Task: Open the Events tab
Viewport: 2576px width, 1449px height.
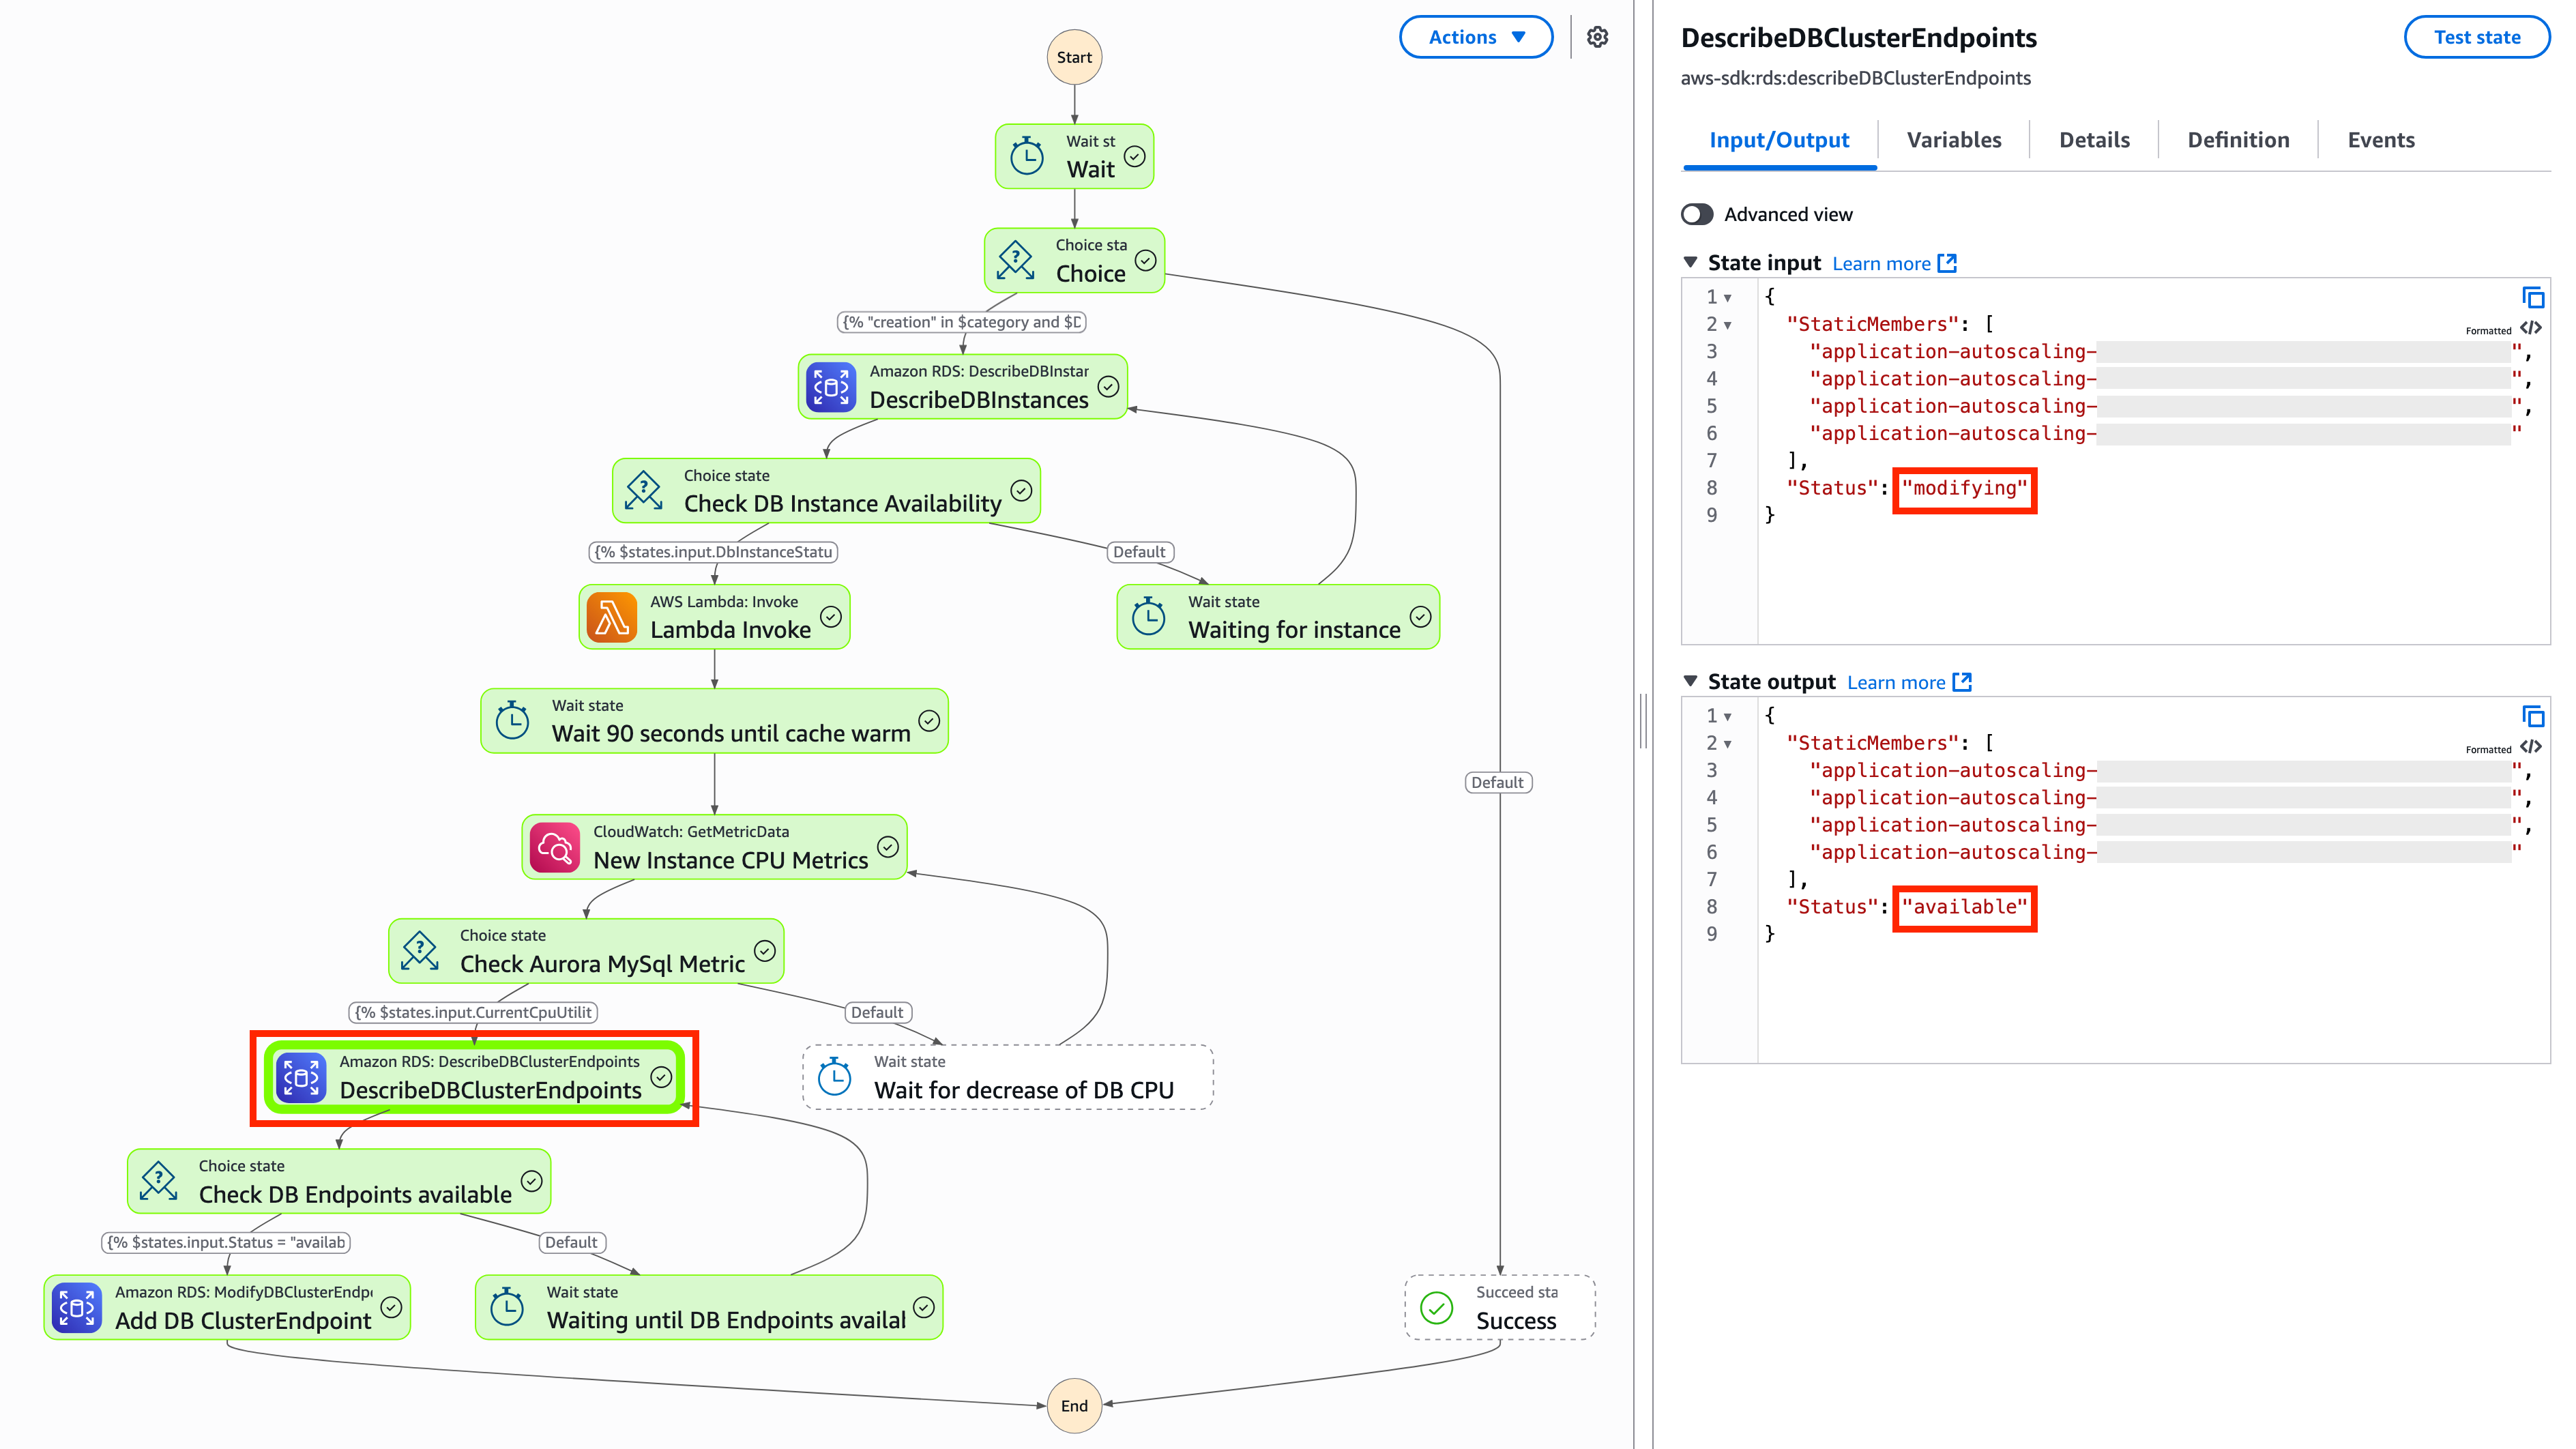Action: tap(2380, 140)
